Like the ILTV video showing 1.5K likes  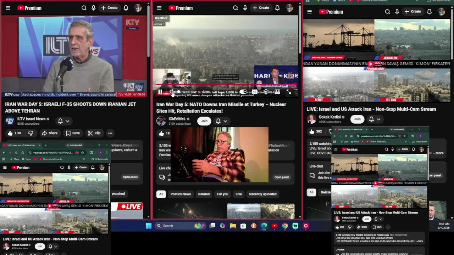click(15, 133)
